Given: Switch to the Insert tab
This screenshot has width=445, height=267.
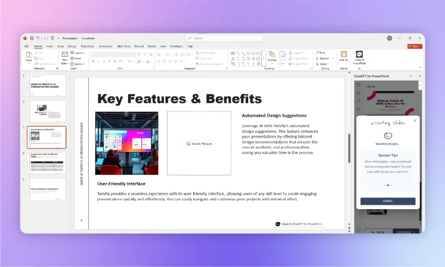Looking at the screenshot, I should coord(50,46).
